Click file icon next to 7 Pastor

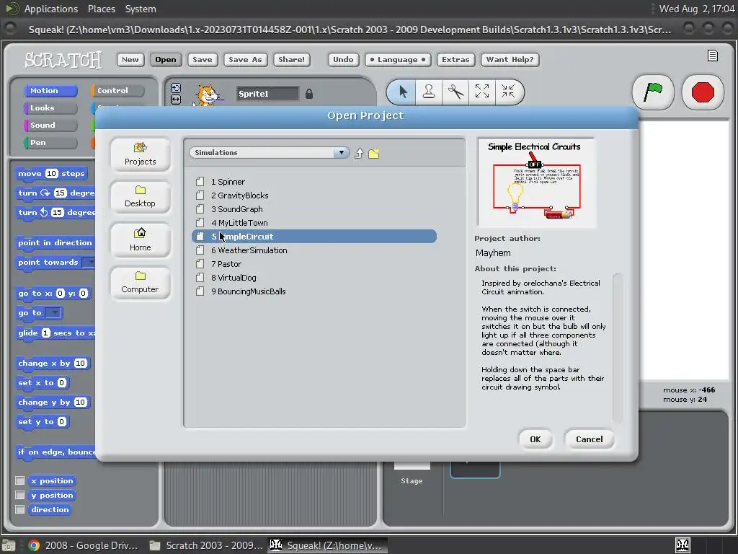[x=200, y=264]
